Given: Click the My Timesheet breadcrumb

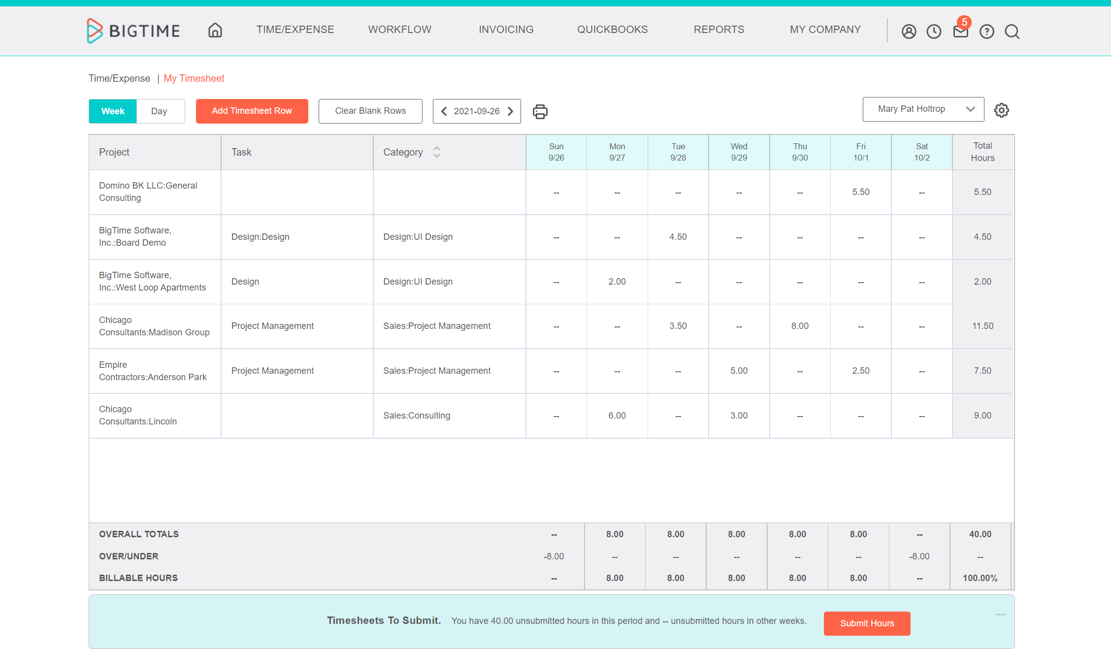Looking at the screenshot, I should click(x=194, y=78).
